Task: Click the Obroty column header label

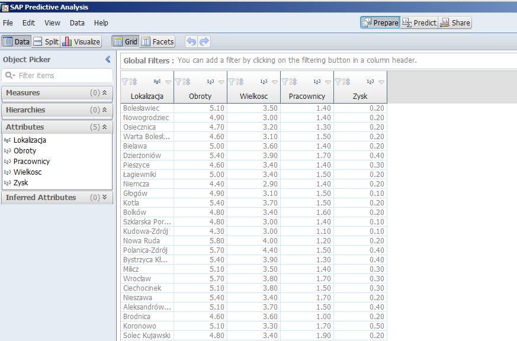Action: click(x=200, y=96)
